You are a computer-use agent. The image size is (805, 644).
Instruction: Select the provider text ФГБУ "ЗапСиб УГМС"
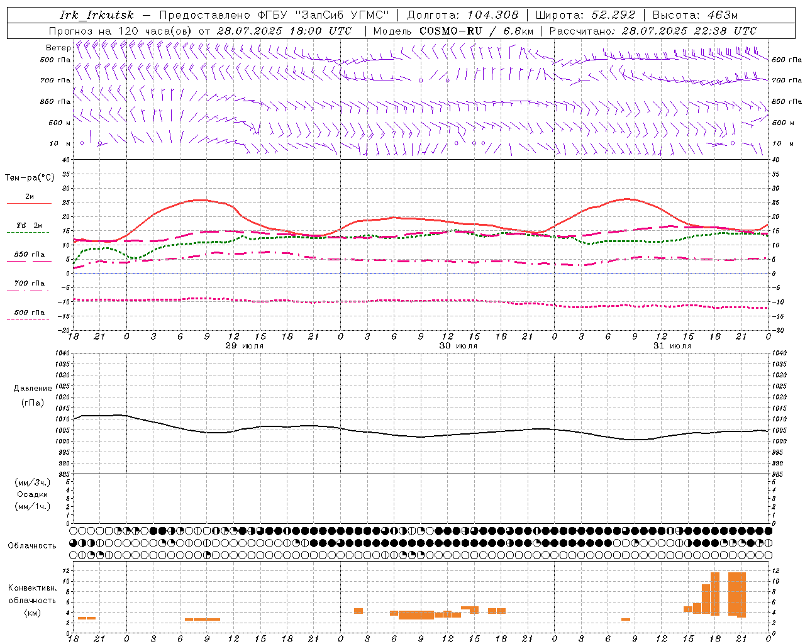[325, 15]
